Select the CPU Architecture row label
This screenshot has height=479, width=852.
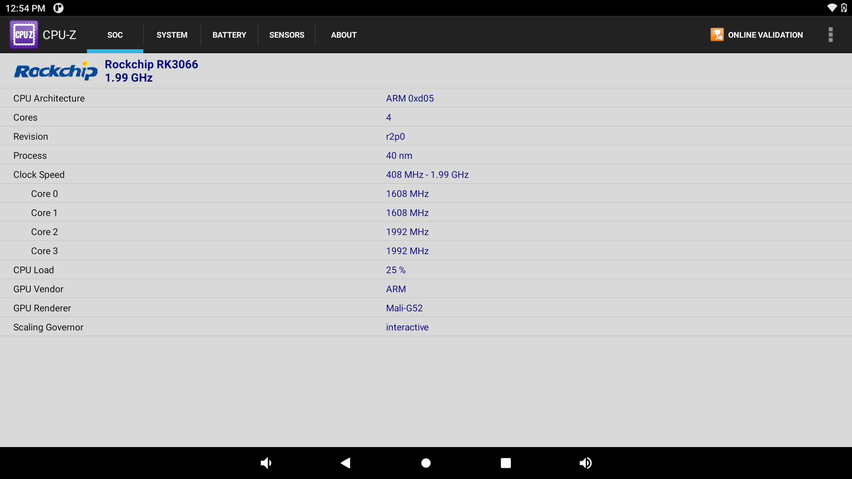pyautogui.click(x=49, y=98)
